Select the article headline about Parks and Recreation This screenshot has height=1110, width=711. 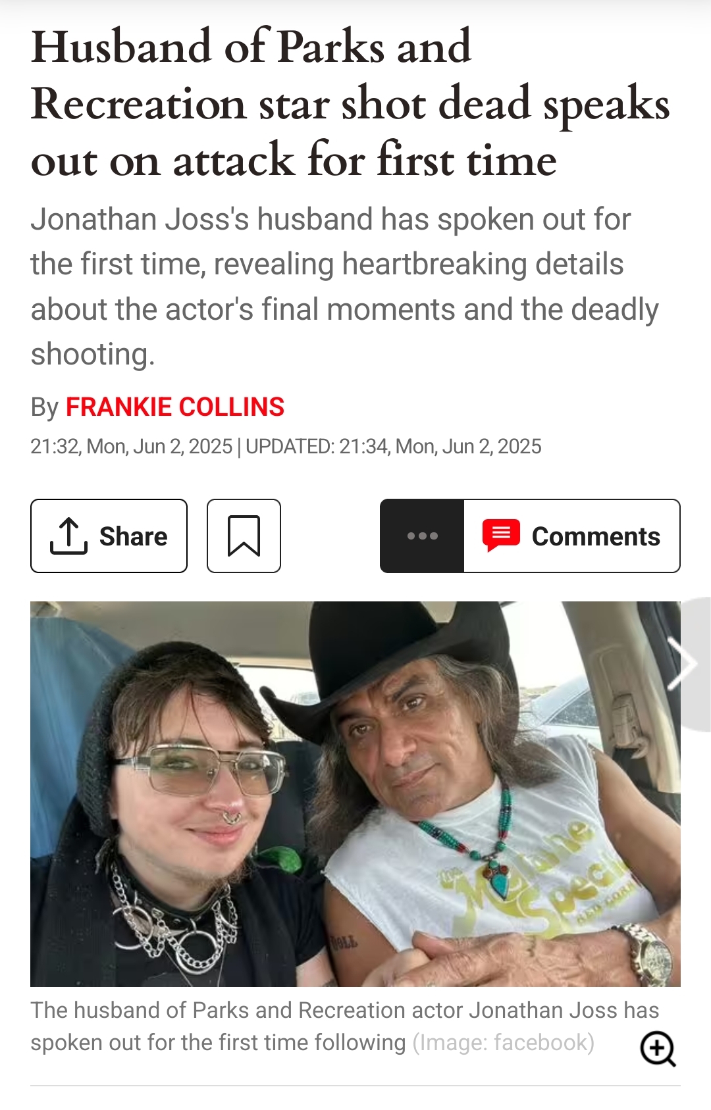(350, 103)
